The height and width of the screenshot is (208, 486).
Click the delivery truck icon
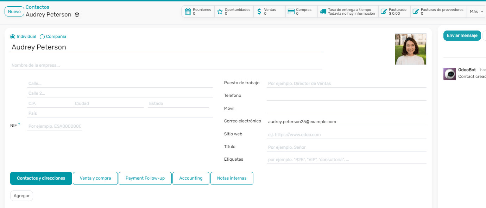point(323,12)
